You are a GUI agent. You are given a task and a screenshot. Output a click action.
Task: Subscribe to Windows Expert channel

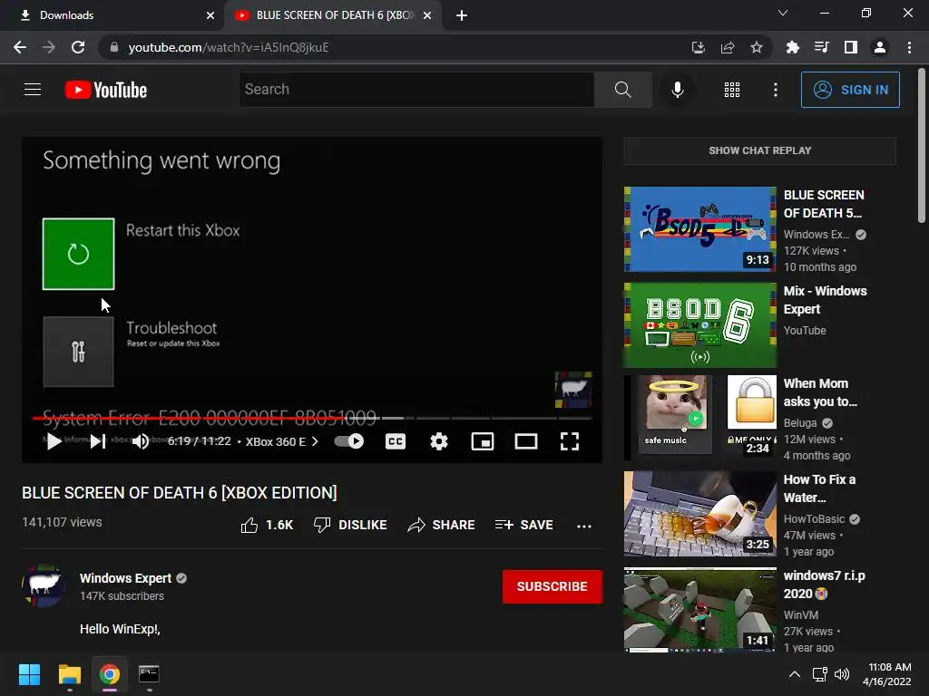(553, 586)
